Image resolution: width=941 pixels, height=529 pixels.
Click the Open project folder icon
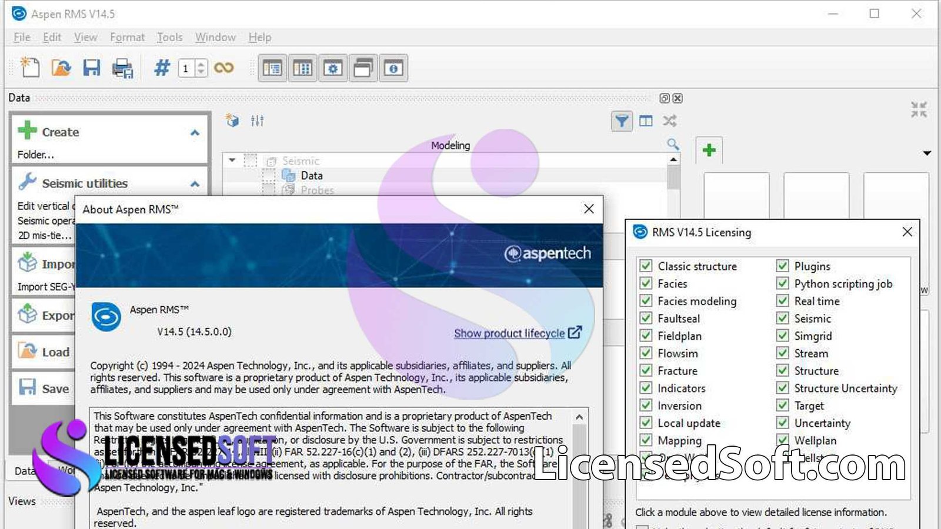coord(61,68)
